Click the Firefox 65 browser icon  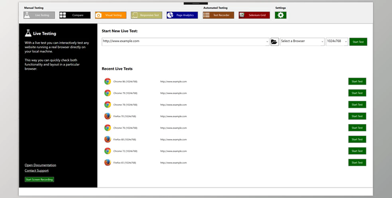(108, 163)
